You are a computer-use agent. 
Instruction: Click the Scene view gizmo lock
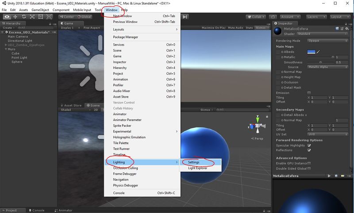267,116
